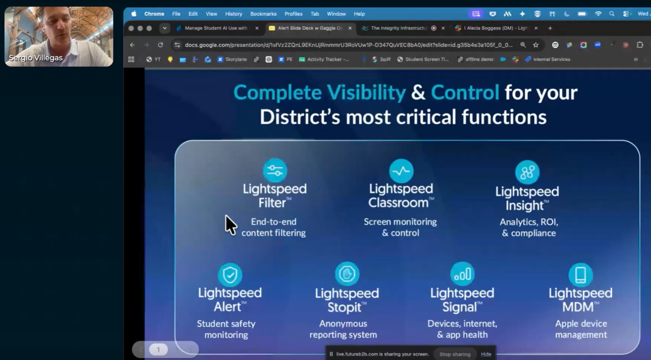The height and width of the screenshot is (360, 651).
Task: Go back in browser history
Action: pyautogui.click(x=133, y=45)
